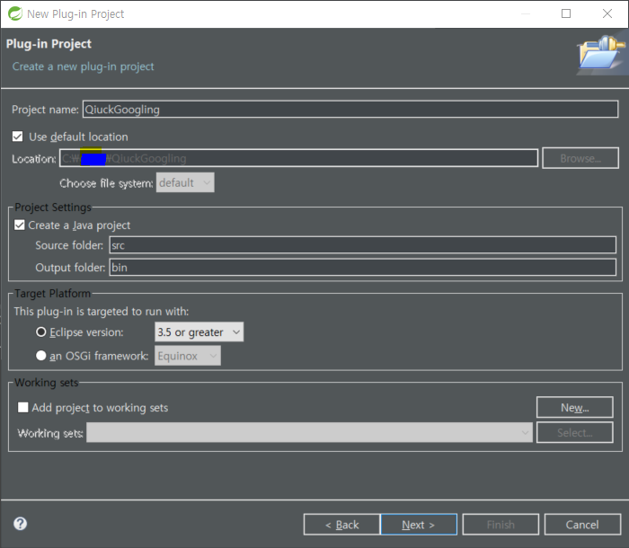Select an OSGi framework radio button
Screen dimensions: 629x548
click(41, 356)
